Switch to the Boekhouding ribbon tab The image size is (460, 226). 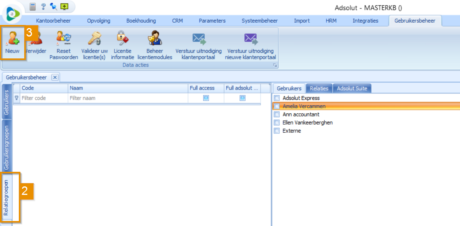click(141, 21)
